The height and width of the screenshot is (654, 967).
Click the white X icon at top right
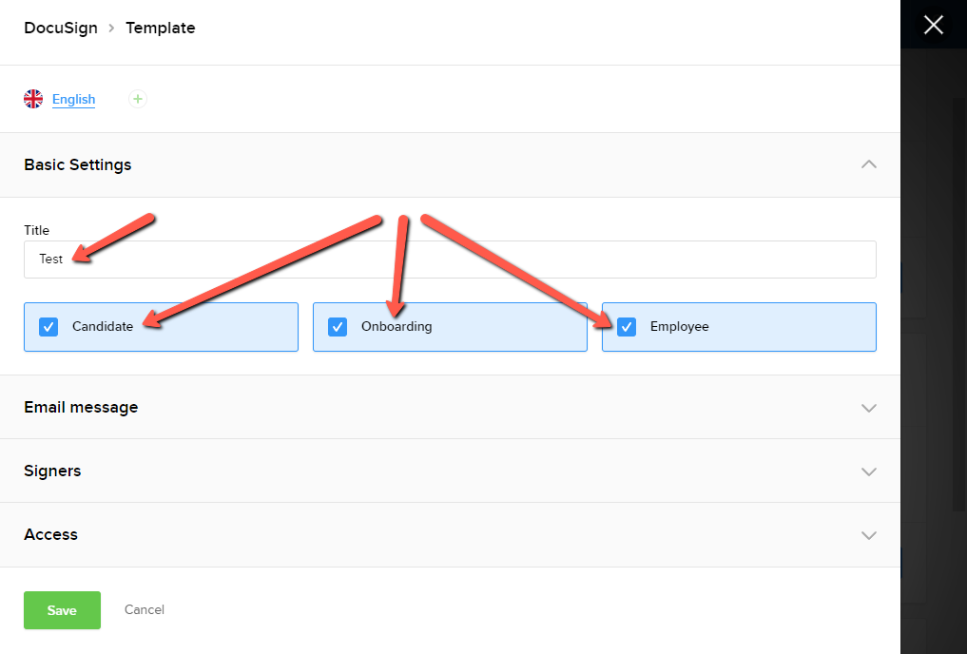pyautogui.click(x=933, y=24)
